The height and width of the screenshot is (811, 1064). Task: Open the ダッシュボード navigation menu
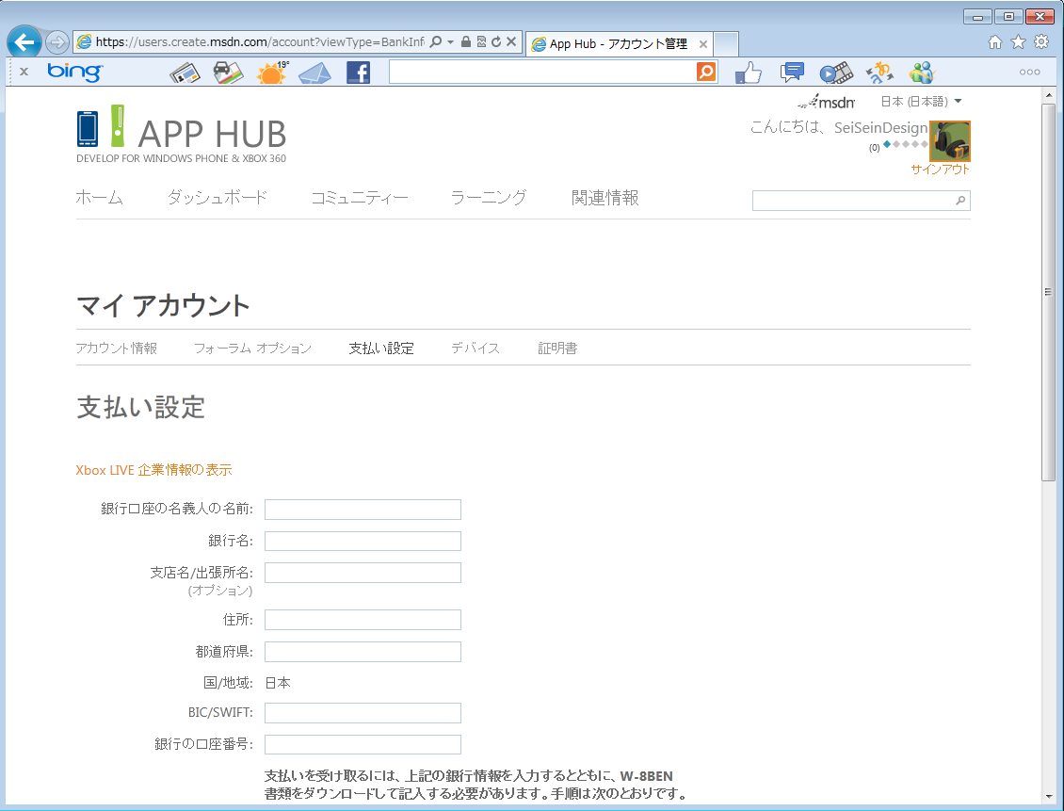218,198
